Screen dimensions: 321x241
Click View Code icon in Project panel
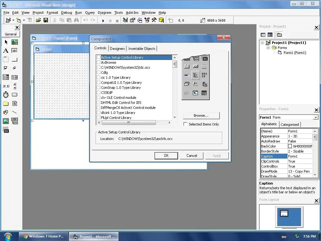(x=263, y=35)
